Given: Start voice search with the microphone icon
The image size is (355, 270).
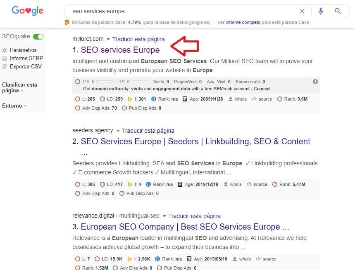Looking at the screenshot, I should click(320, 11).
